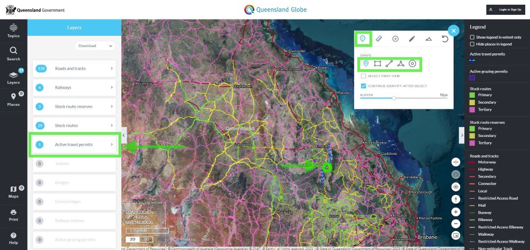Pick the line shape identify option
Image resolution: width=530 pixels, height=250 pixels.
tap(389, 64)
